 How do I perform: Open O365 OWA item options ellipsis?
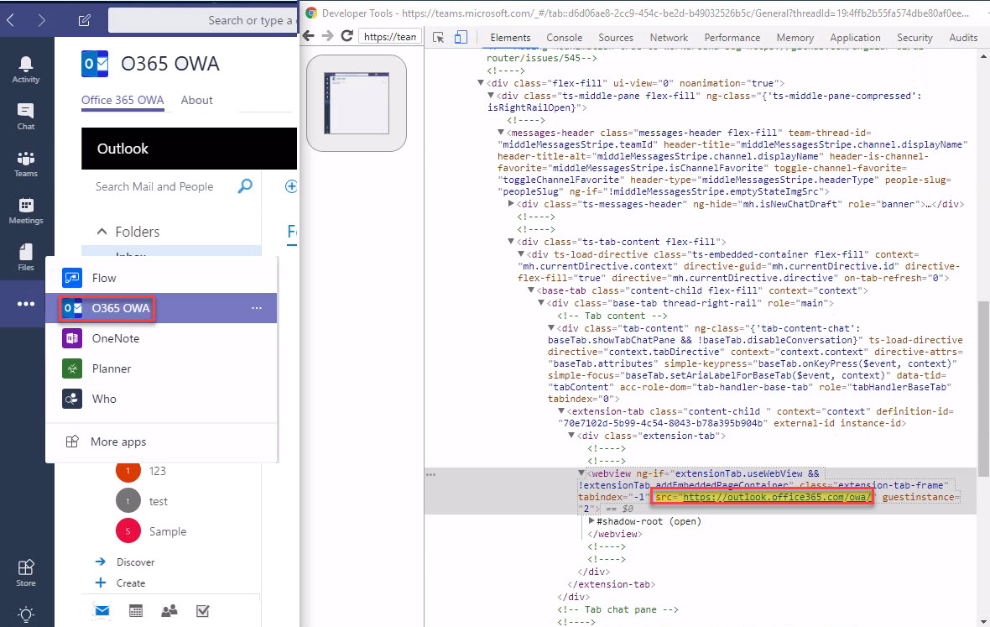tap(257, 308)
